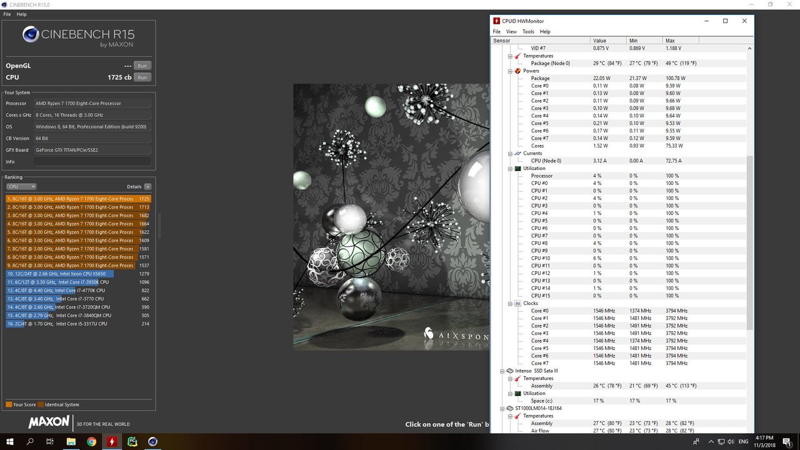Open the HWMonitor Help menu

point(545,31)
